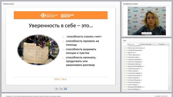The height and width of the screenshot is (97, 173).
Task: Click the slide title Уверенность в себе
Action: point(61,26)
